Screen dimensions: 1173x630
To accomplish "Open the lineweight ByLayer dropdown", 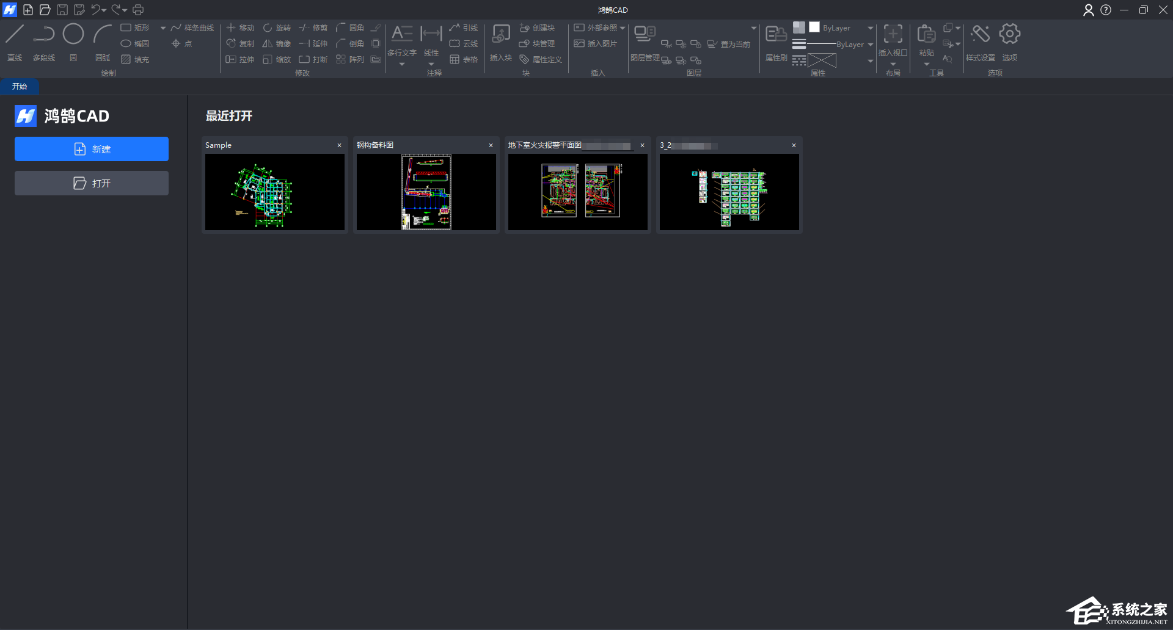I will pyautogui.click(x=871, y=45).
